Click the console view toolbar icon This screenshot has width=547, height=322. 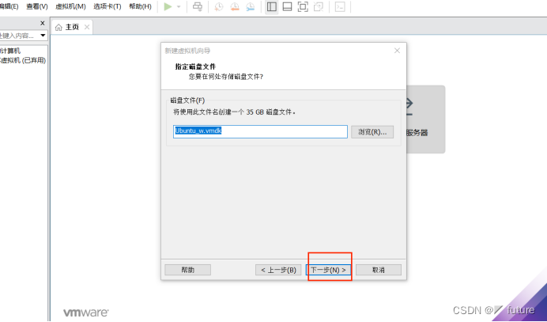(x=340, y=6)
